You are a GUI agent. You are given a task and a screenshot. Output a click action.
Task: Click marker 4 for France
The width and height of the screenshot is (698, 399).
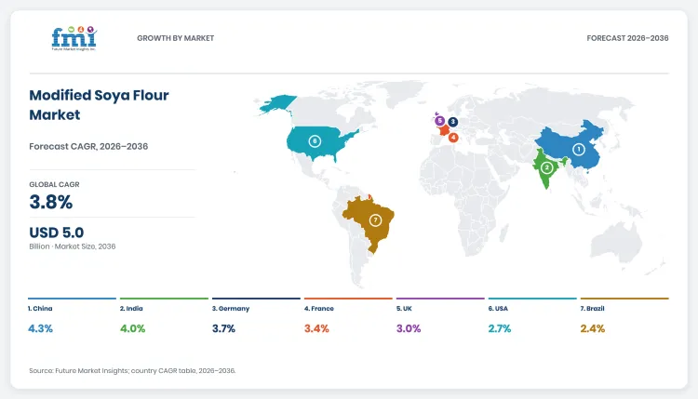[453, 138]
